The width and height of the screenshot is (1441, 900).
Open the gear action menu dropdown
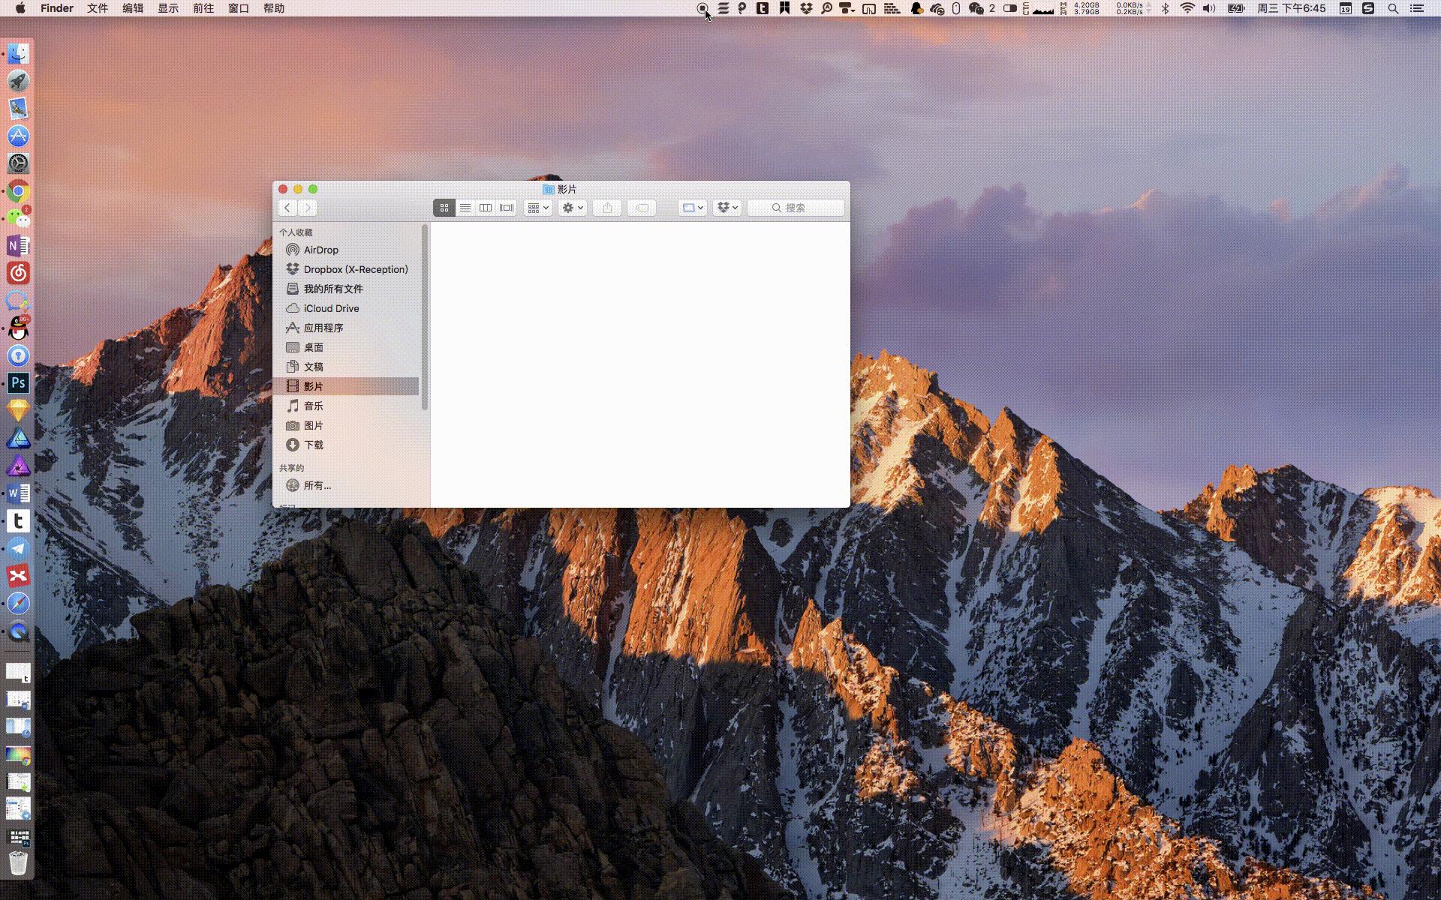[573, 208]
